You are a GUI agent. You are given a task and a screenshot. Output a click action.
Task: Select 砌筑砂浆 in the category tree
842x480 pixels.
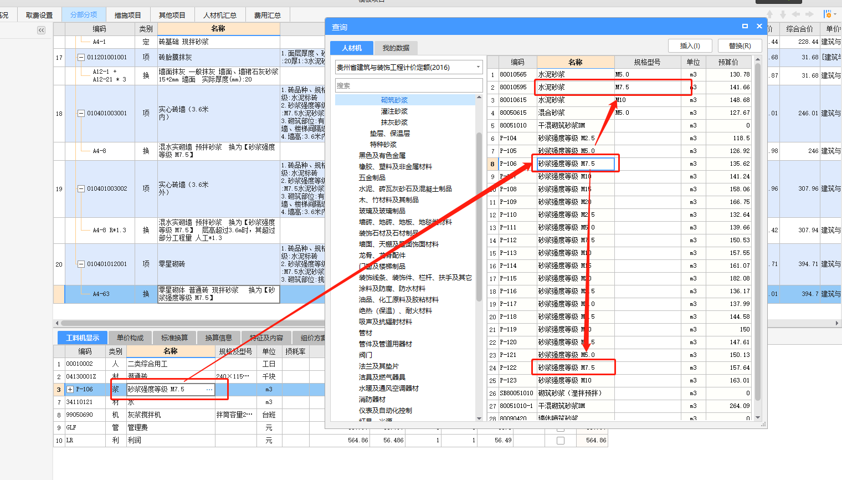click(x=394, y=100)
